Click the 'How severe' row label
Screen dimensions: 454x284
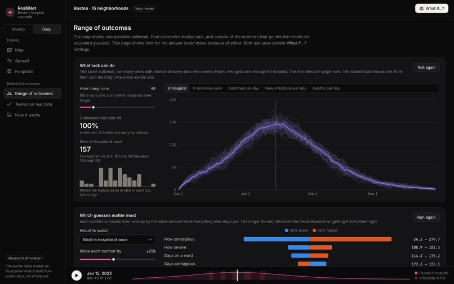coord(175,247)
